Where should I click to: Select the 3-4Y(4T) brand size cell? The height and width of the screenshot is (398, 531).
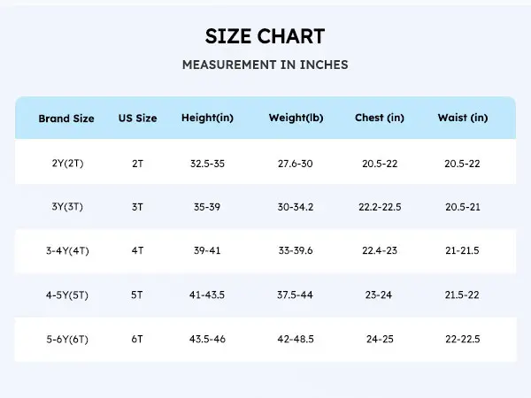66,251
